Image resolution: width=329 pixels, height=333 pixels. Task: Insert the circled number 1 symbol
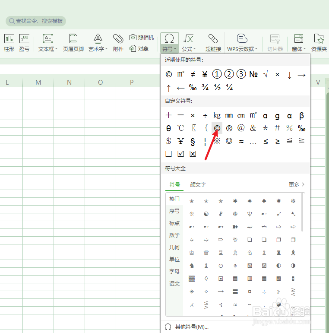[x=217, y=74]
